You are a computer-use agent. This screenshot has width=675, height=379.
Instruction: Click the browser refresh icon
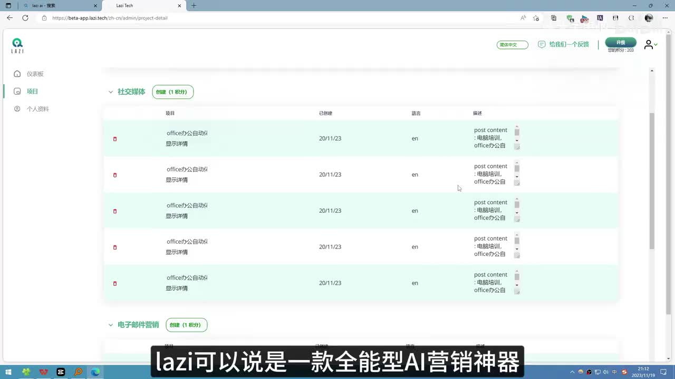[x=25, y=18]
